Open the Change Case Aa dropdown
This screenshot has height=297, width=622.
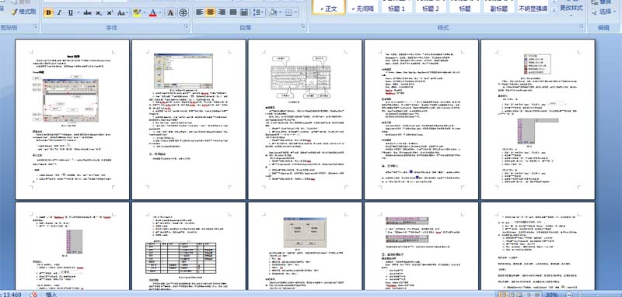122,12
